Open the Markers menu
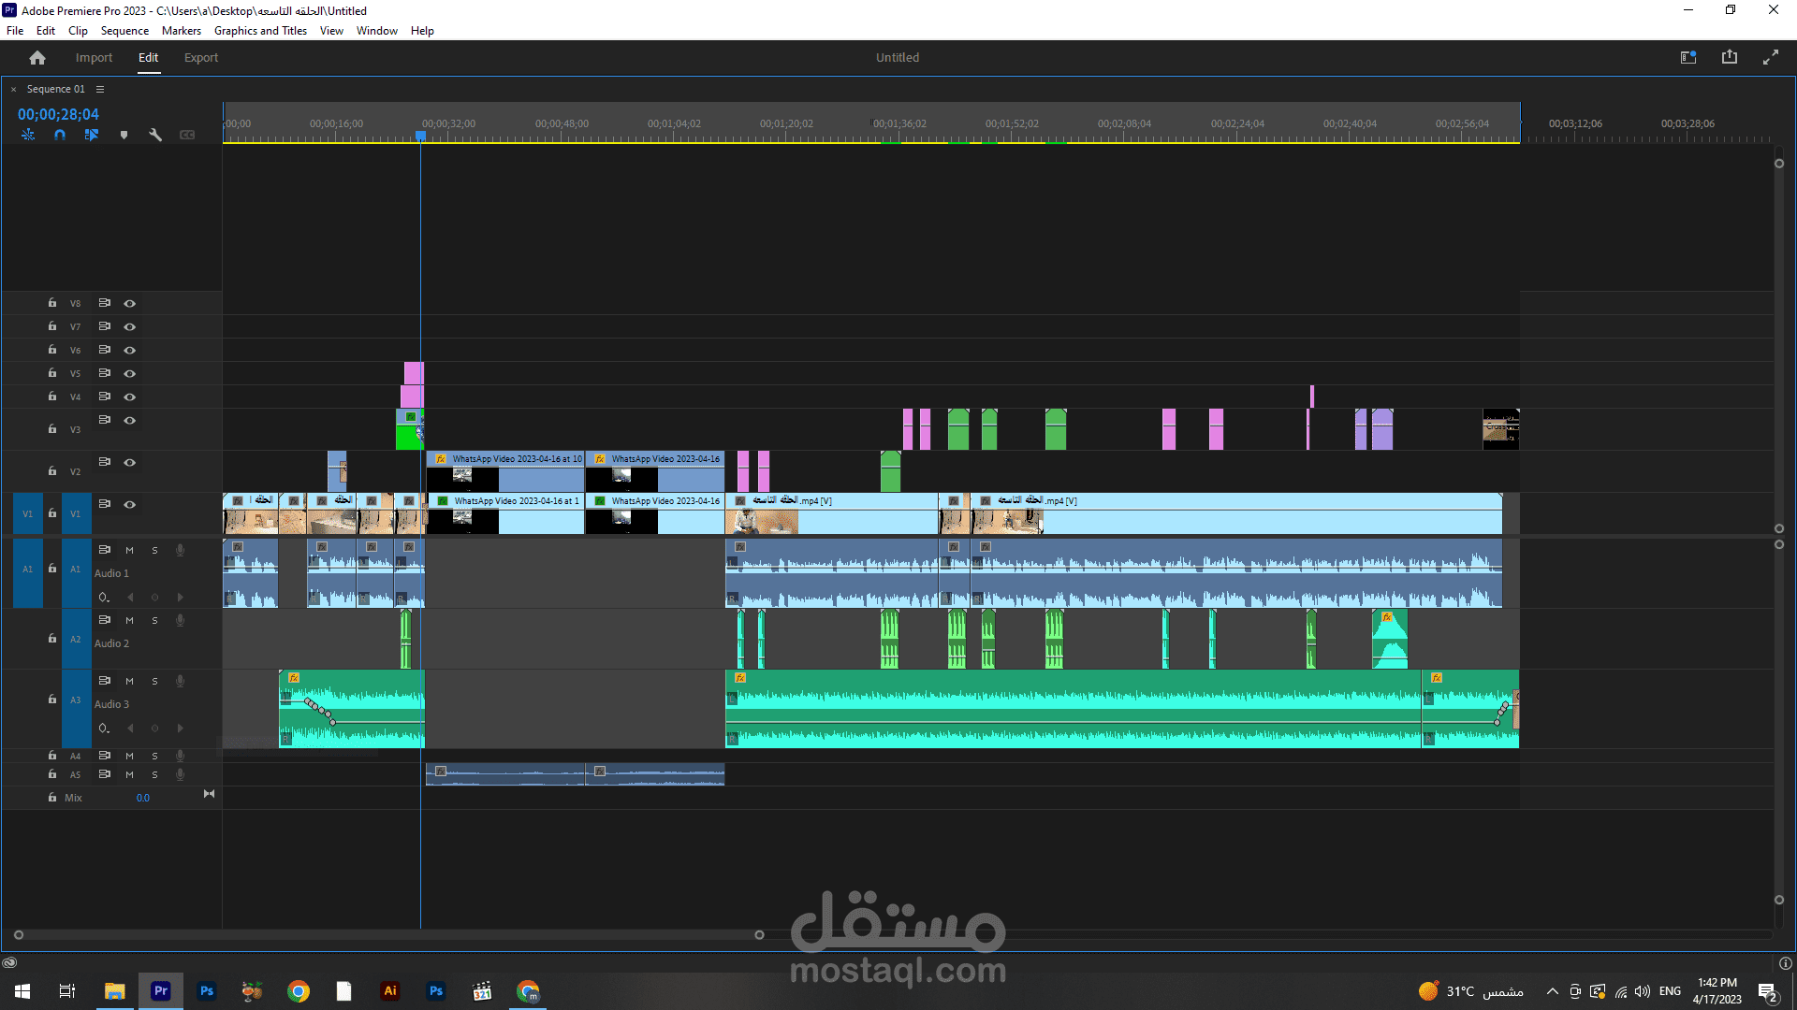 pyautogui.click(x=181, y=31)
